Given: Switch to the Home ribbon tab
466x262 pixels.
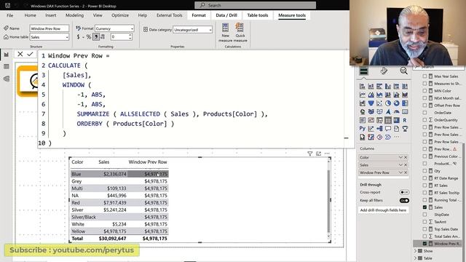Looking at the screenshot, I should pyautogui.click(x=30, y=15).
